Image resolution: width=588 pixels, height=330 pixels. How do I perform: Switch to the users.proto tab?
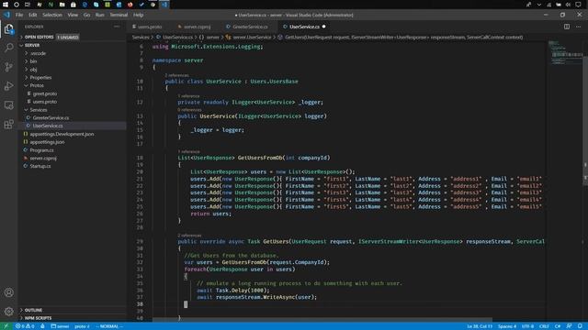150,27
